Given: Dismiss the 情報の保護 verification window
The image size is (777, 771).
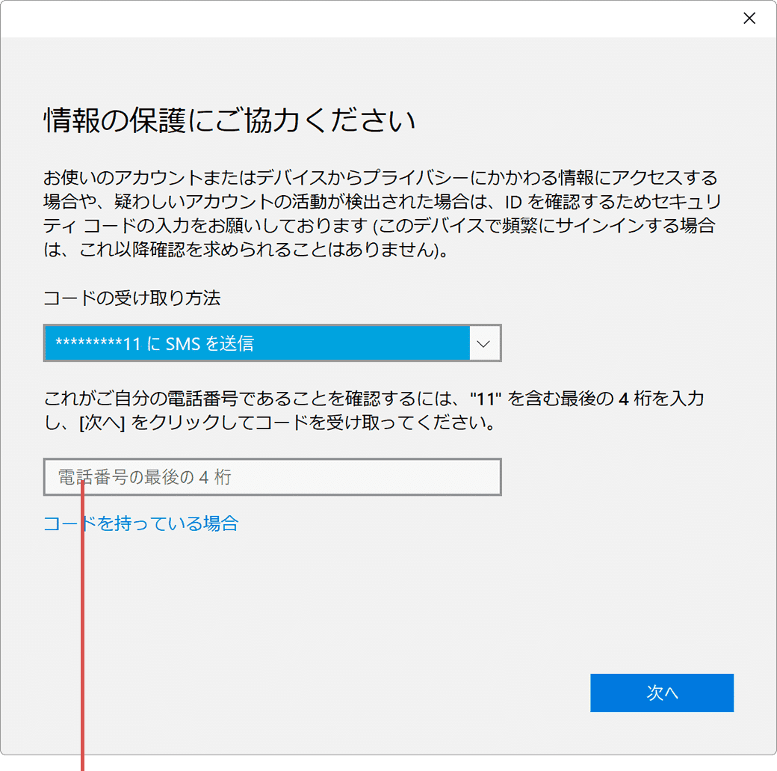Looking at the screenshot, I should 749,18.
